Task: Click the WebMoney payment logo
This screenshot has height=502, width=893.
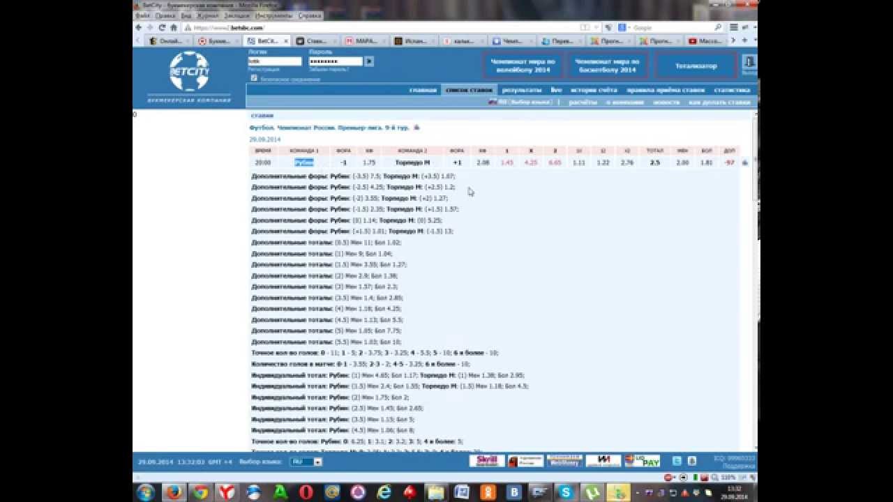Action: 564,461
